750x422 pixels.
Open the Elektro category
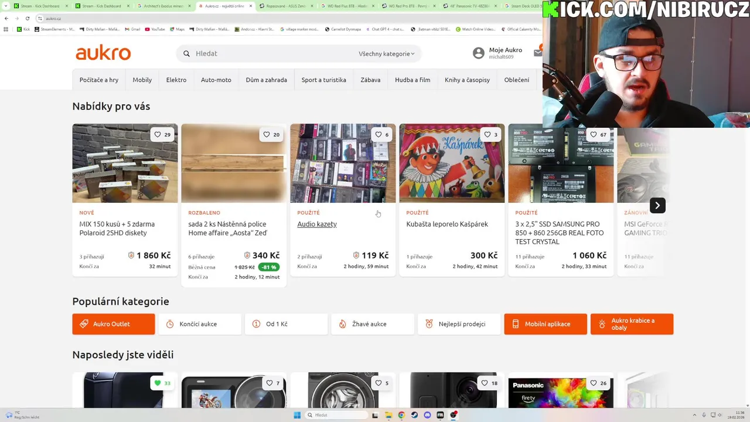click(x=176, y=80)
